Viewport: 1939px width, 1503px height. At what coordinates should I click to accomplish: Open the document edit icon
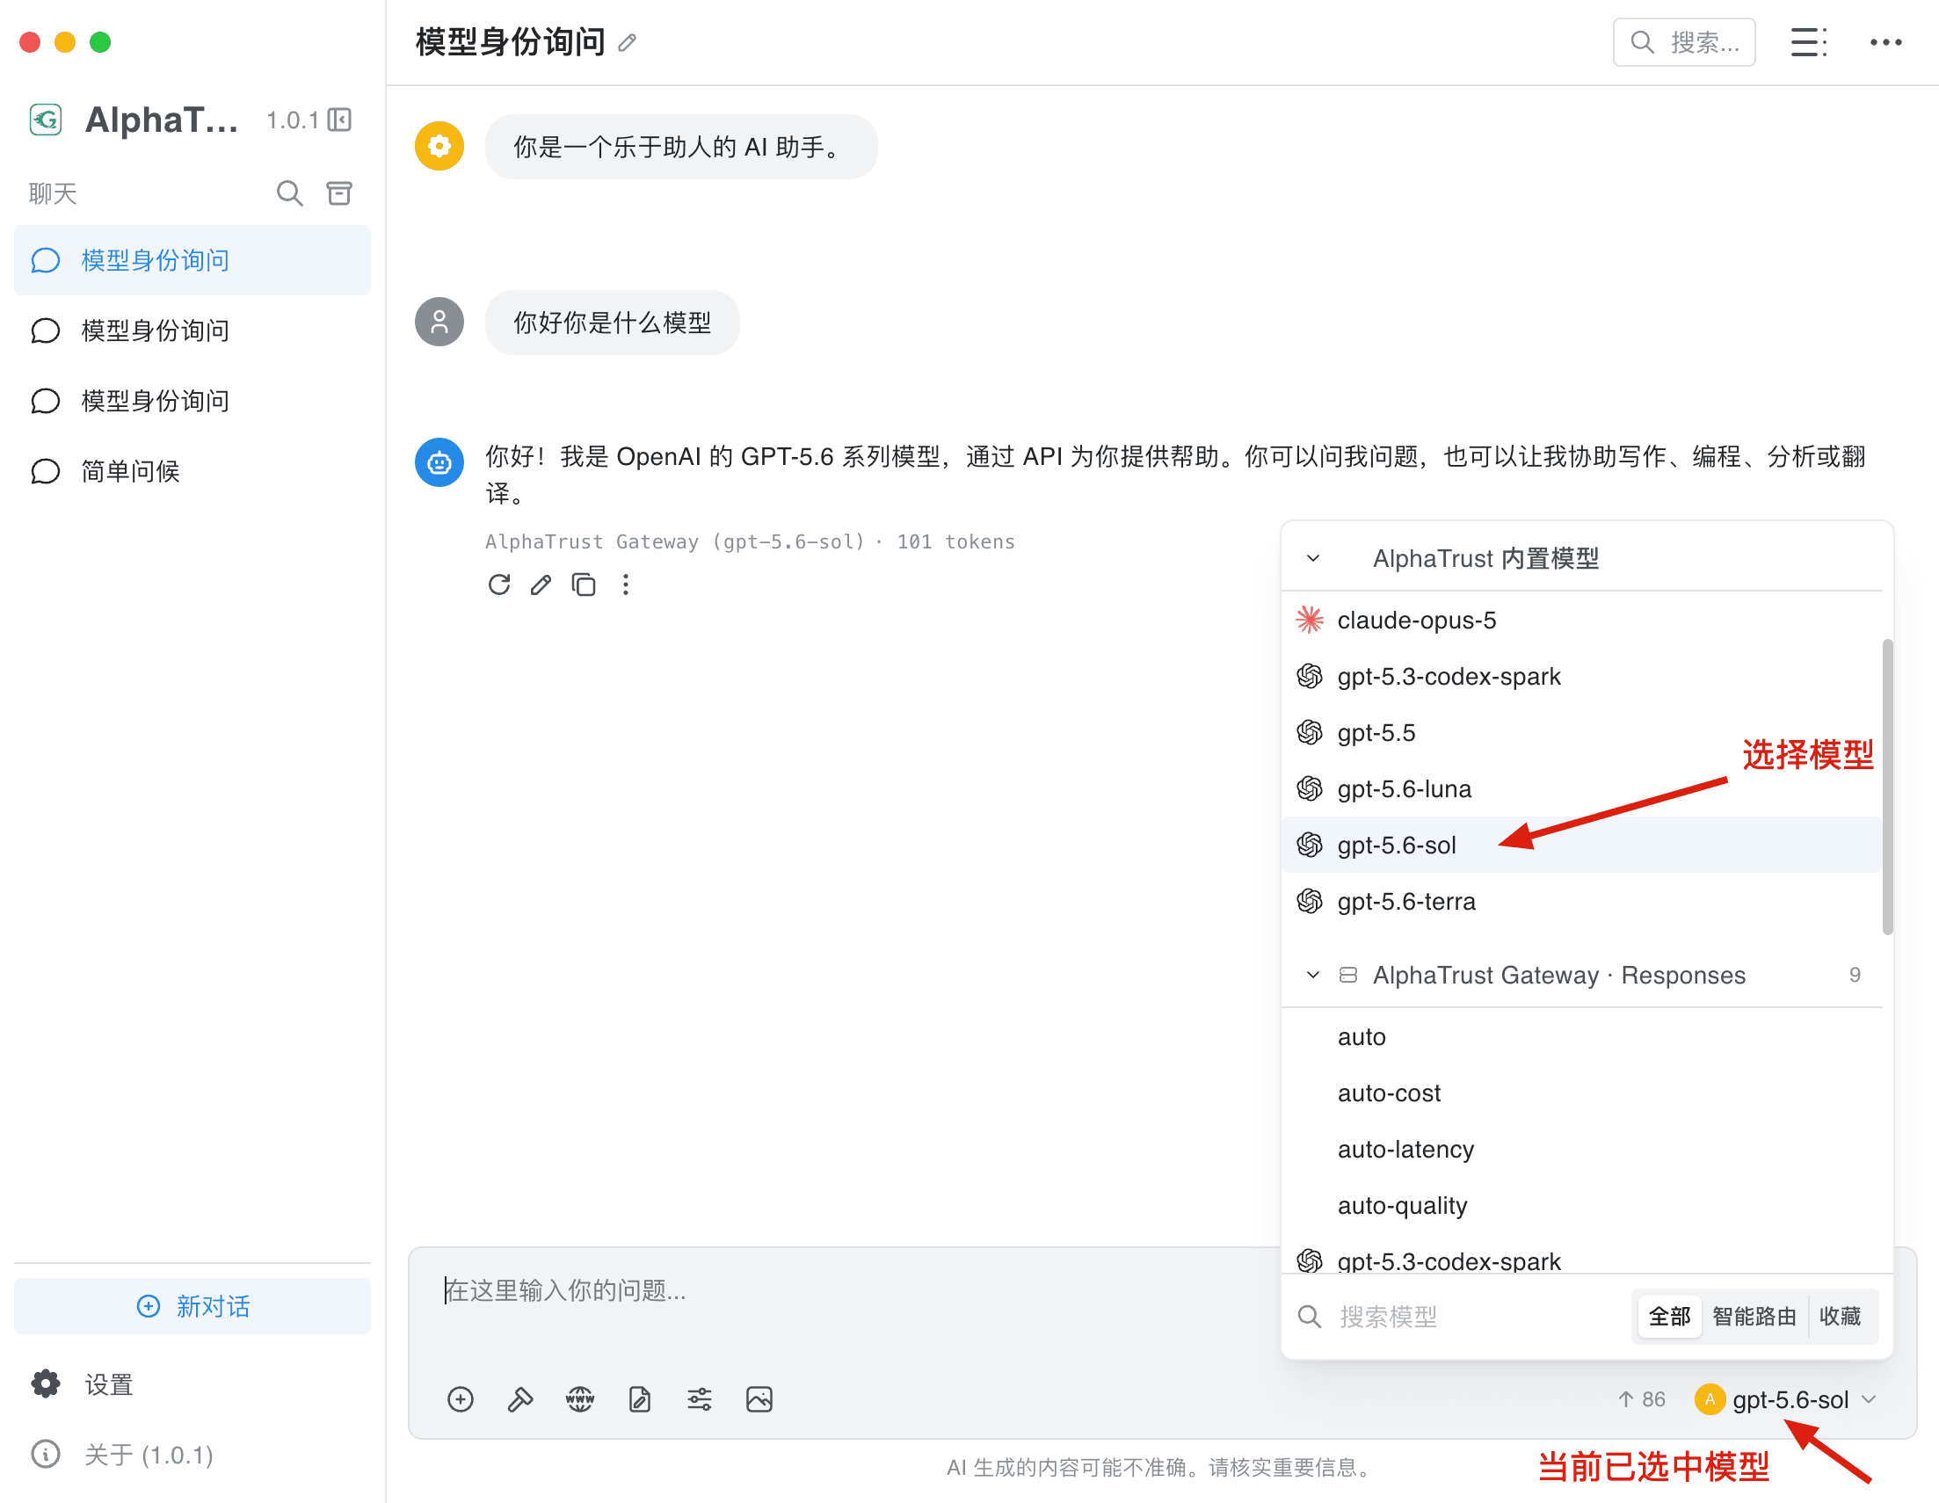pyautogui.click(x=639, y=1399)
